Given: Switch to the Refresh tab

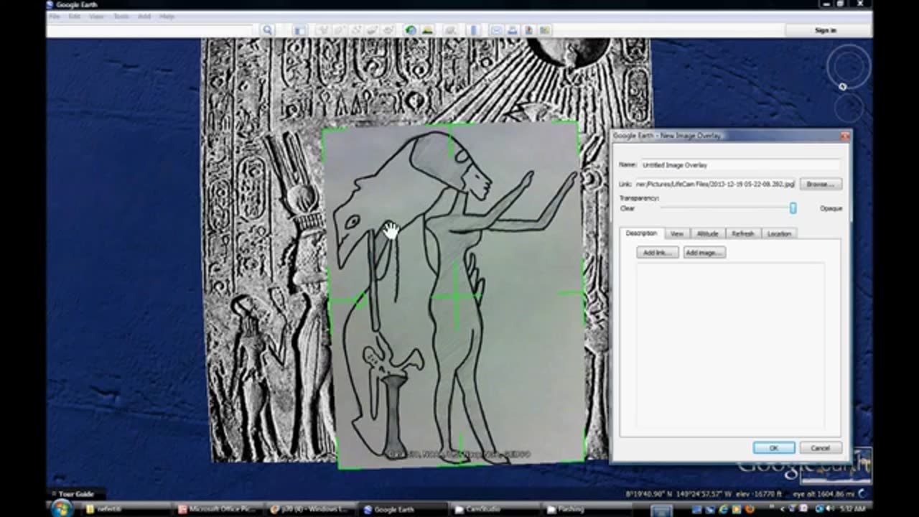Looking at the screenshot, I should (743, 233).
